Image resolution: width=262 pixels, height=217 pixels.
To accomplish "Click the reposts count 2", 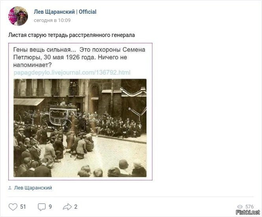I will click(x=76, y=207).
